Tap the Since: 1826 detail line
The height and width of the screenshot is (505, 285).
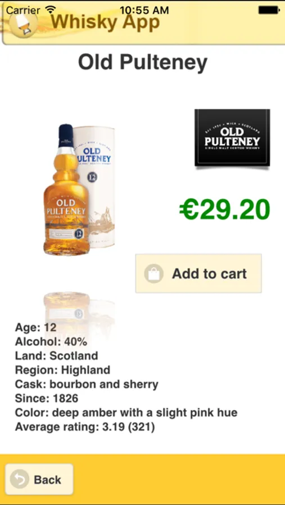47,398
